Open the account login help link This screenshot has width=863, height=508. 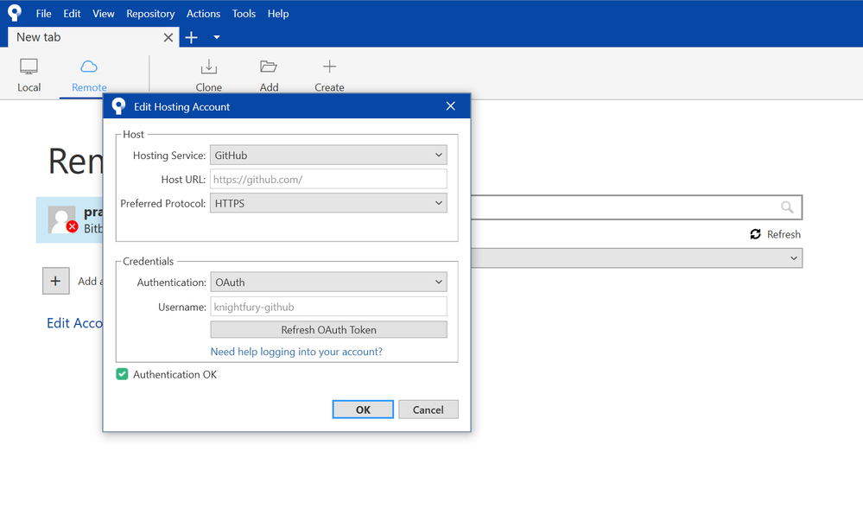click(x=296, y=352)
